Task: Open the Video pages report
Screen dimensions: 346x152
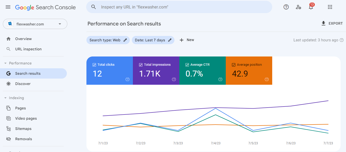Action: 34,118
